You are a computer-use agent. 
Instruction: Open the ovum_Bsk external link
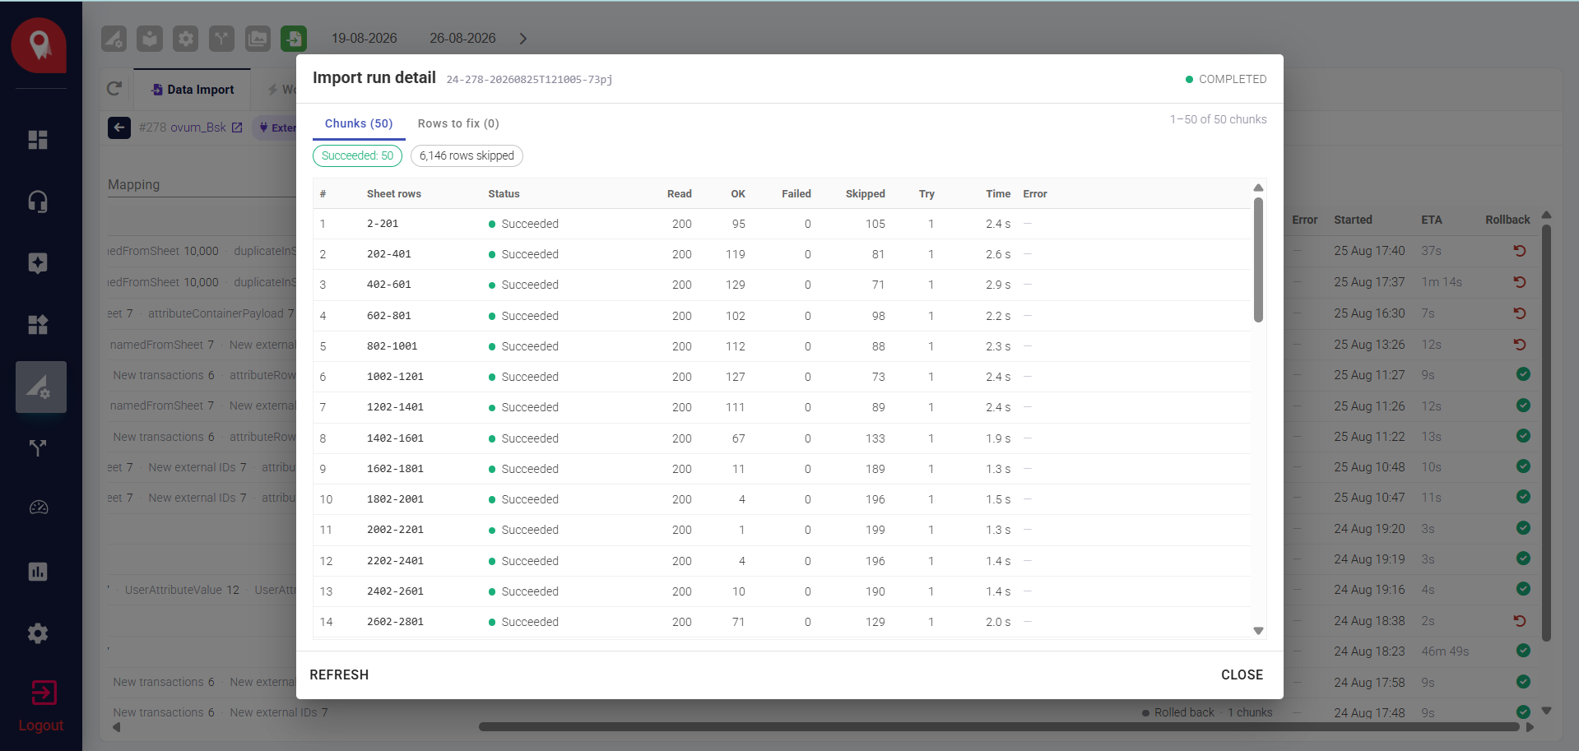[237, 127]
